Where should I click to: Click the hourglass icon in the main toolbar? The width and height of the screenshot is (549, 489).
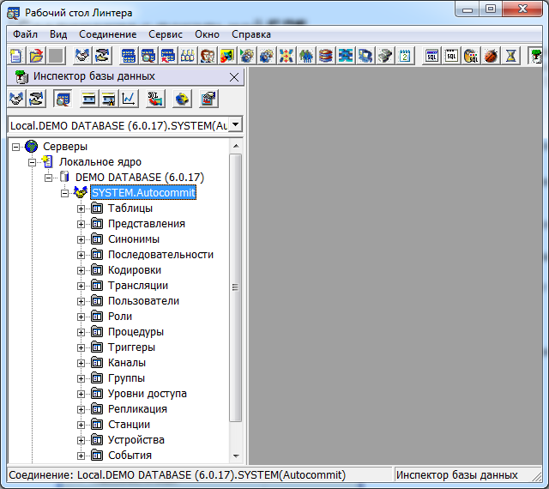511,56
